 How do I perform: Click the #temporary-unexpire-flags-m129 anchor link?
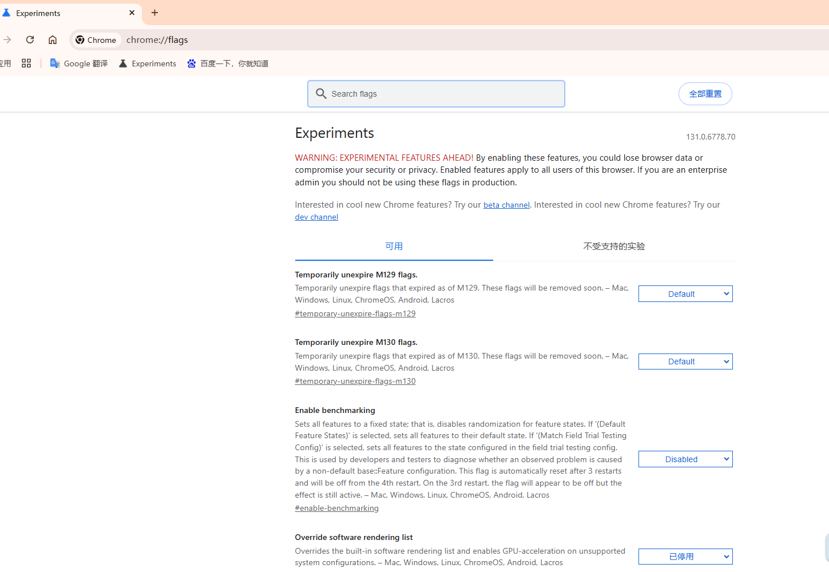(x=355, y=313)
